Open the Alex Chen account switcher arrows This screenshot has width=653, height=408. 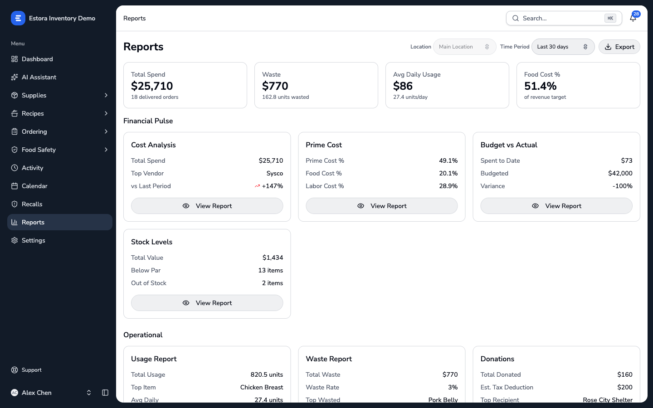(89, 393)
